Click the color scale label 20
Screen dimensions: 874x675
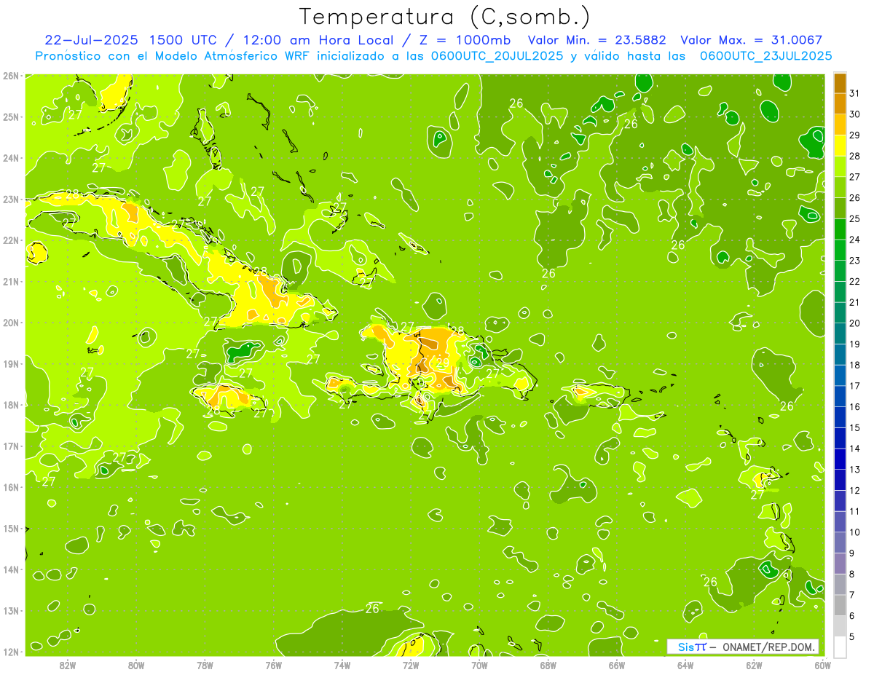[x=854, y=323]
